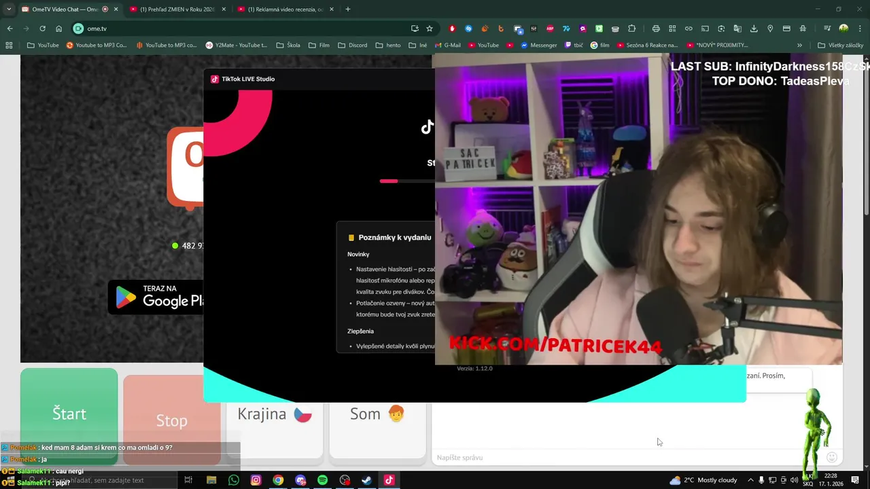Screen dimensions: 870x489
Task: Expand the bookmarks overflow chevron
Action: (799, 46)
